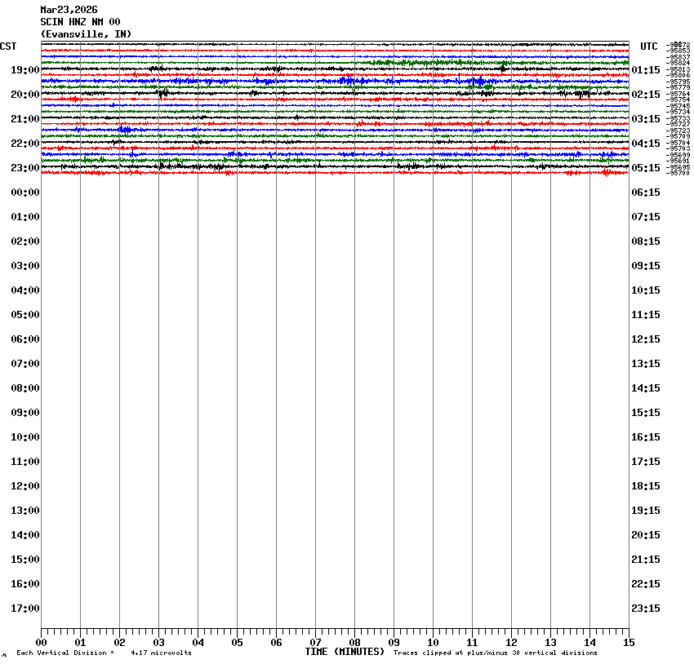This screenshot has height=664, width=694.
Task: Click the TIME (MINUTES) axis title
Action: tap(344, 652)
